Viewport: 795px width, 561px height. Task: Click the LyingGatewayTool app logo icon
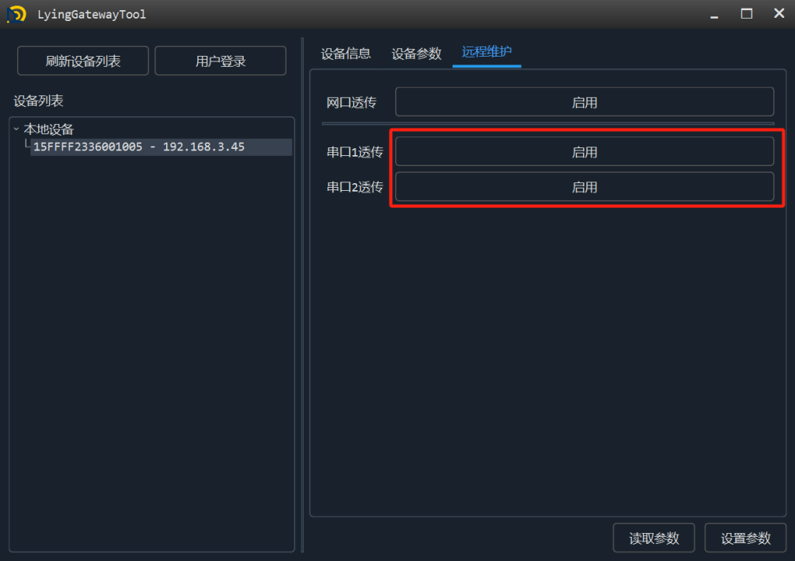[x=16, y=14]
